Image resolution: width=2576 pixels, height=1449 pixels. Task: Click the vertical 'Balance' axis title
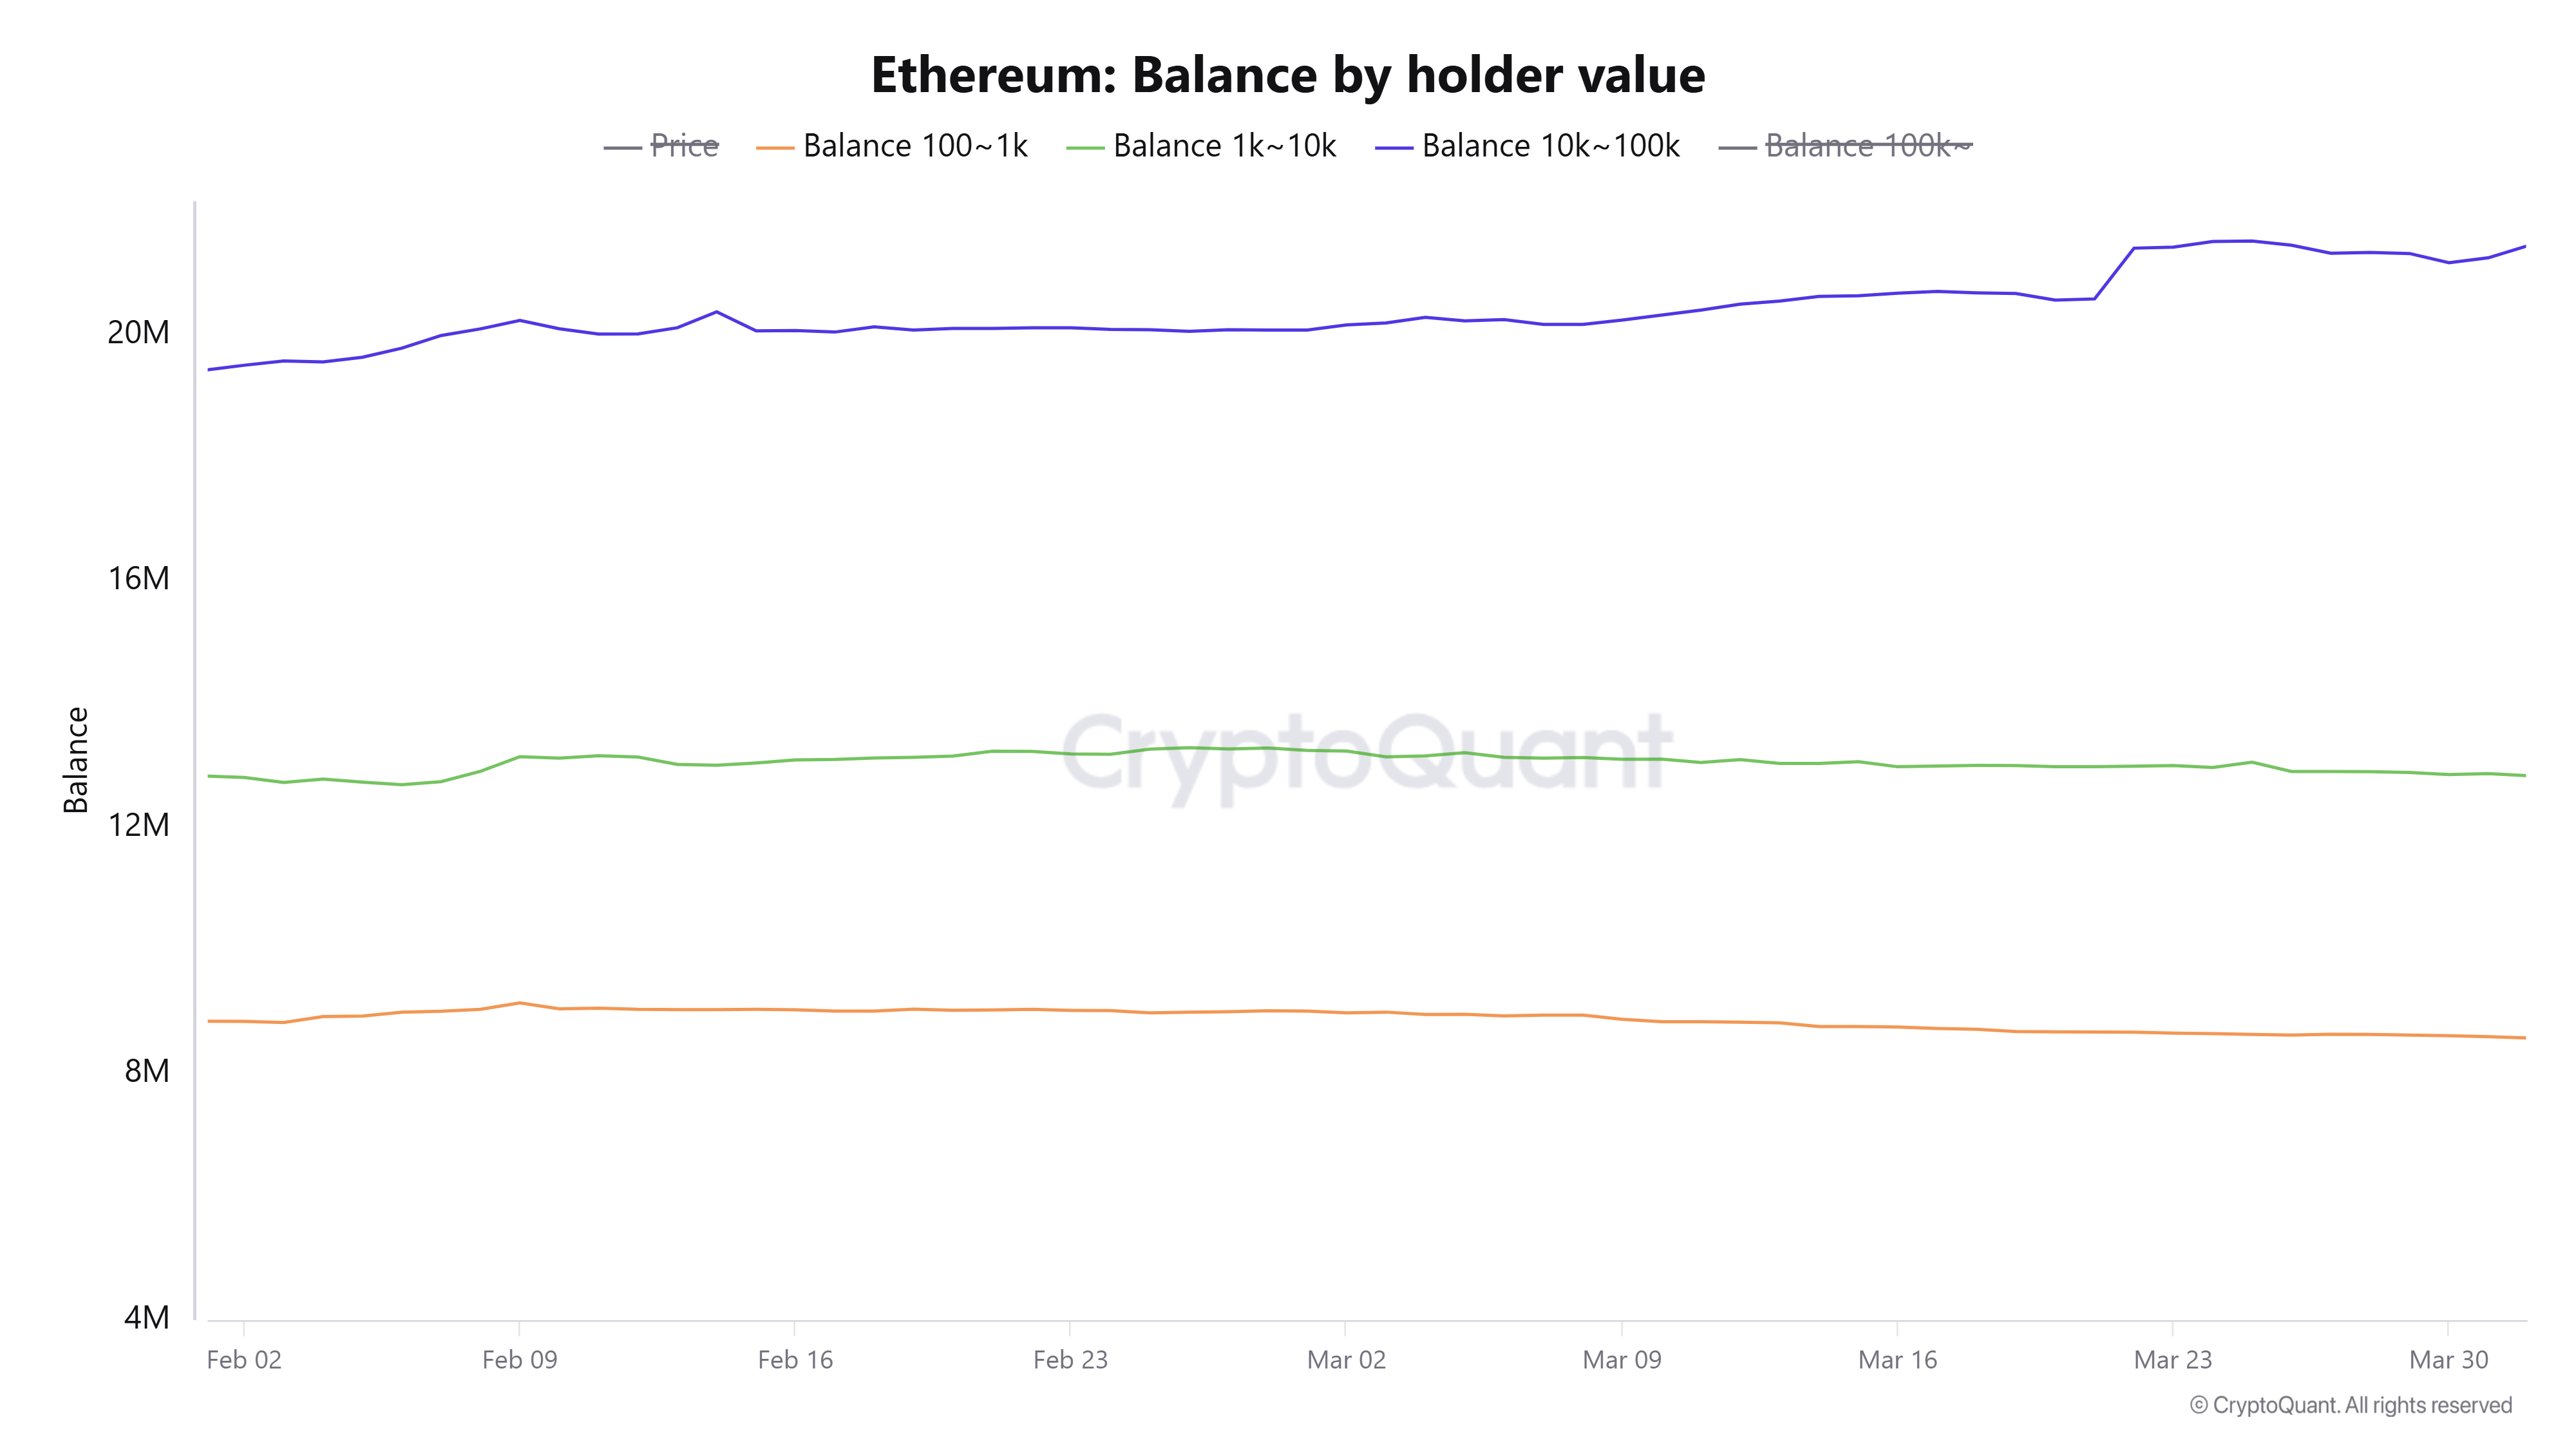(x=76, y=760)
